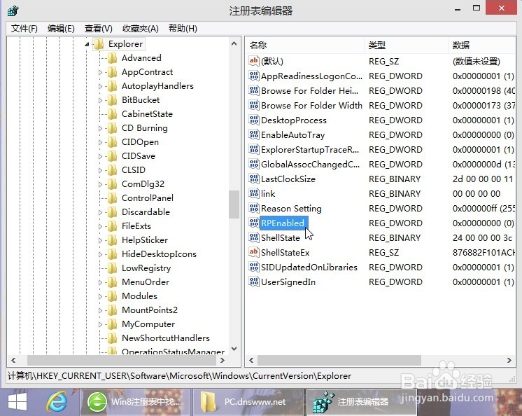Click tree pane scroll down arrow
Screen dimensions: 522x416
(234, 349)
